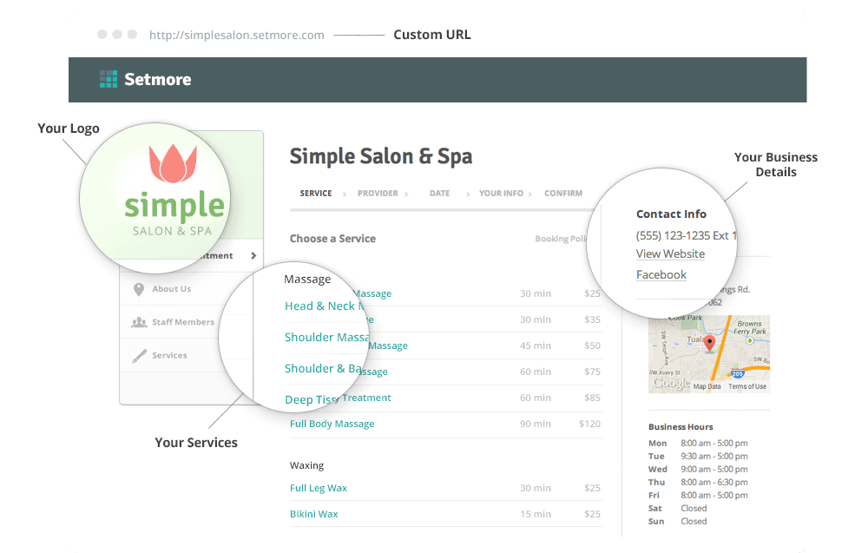Choose the Shoulder Massage service
This screenshot has width=868, height=553.
tap(326, 338)
